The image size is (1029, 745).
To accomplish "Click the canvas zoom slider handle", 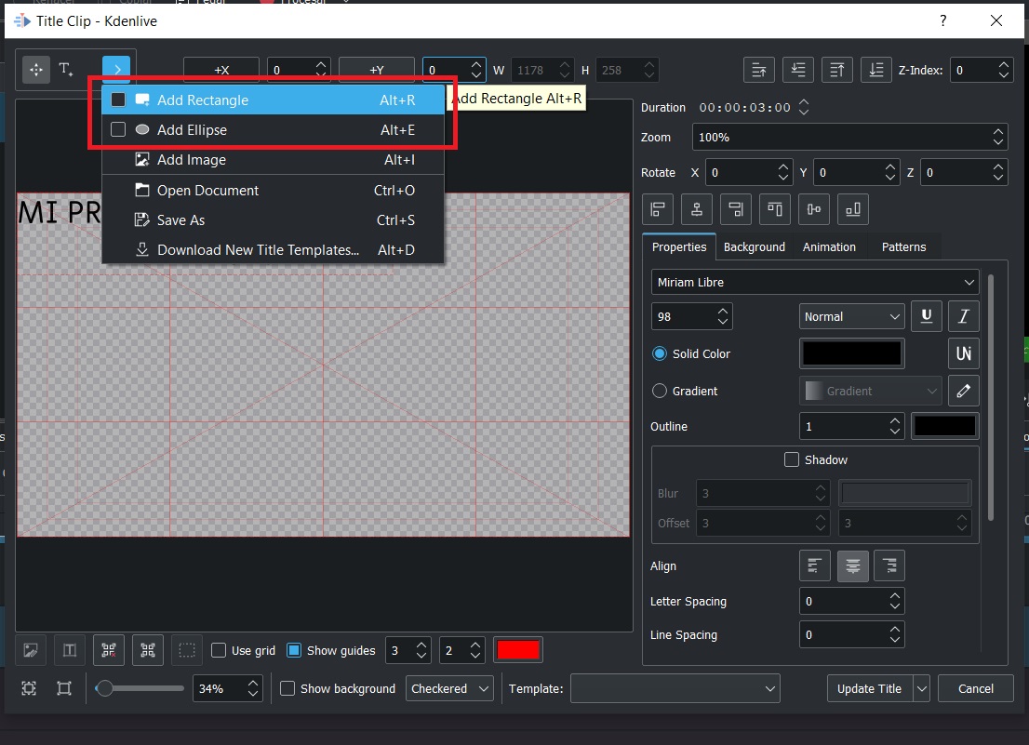I will click(103, 688).
